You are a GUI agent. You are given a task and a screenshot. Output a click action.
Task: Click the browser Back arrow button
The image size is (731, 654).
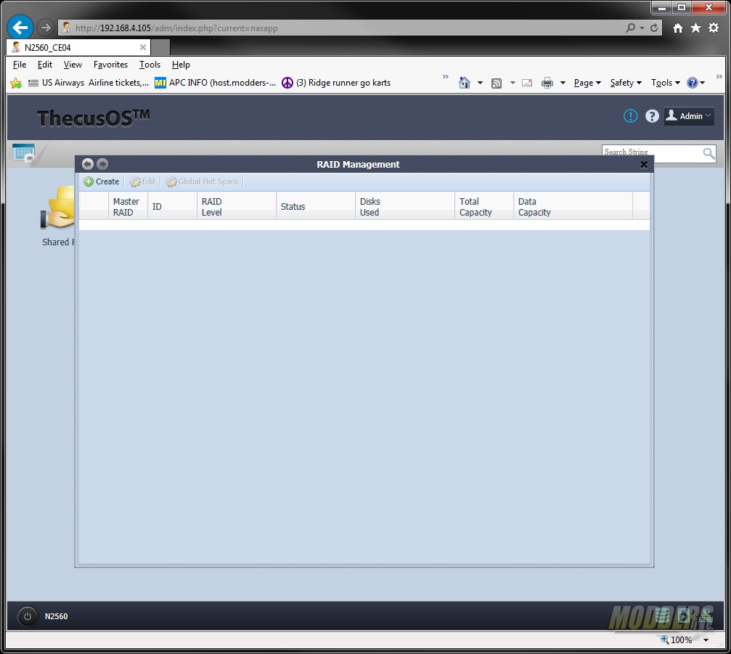[20, 28]
